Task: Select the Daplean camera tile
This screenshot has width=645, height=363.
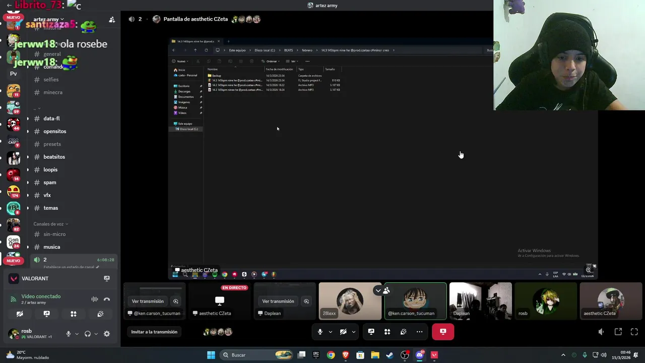Action: point(481,301)
